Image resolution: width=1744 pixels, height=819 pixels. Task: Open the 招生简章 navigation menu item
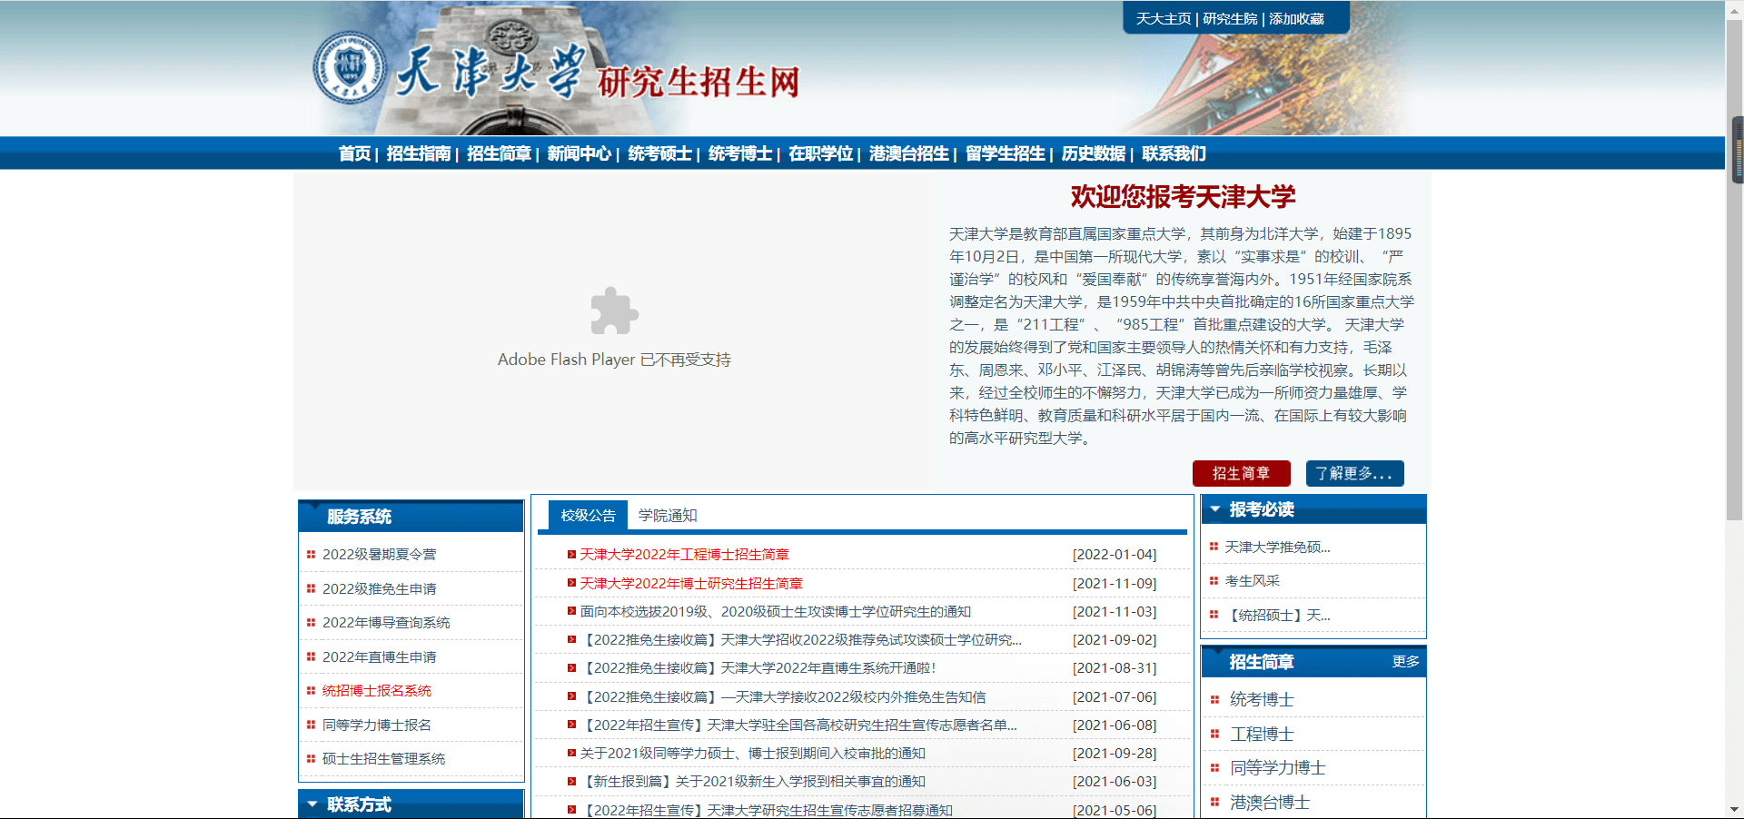pyautogui.click(x=499, y=153)
